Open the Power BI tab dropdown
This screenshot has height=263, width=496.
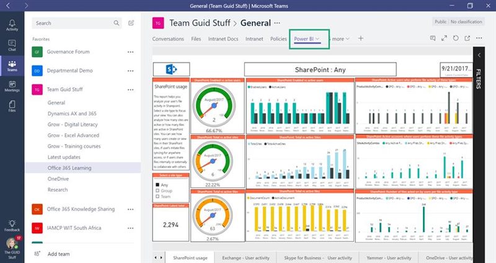pyautogui.click(x=317, y=38)
